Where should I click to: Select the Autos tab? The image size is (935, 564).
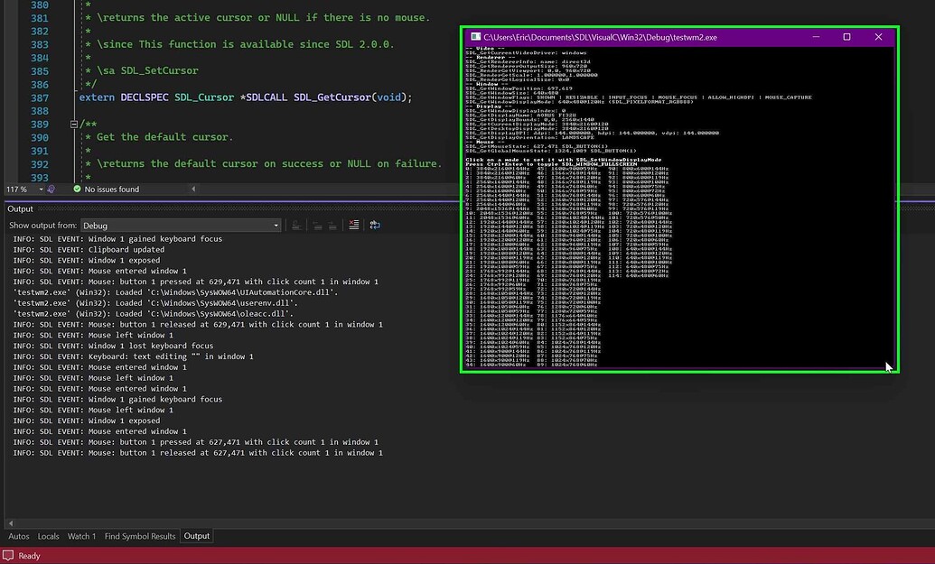(x=18, y=536)
